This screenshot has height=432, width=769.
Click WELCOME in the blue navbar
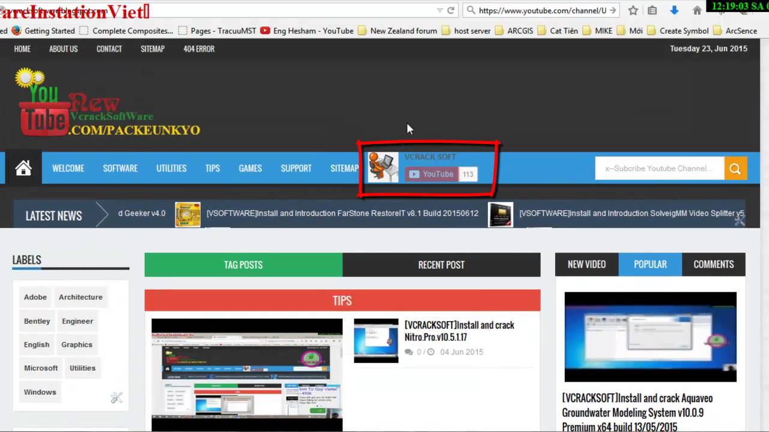click(68, 169)
